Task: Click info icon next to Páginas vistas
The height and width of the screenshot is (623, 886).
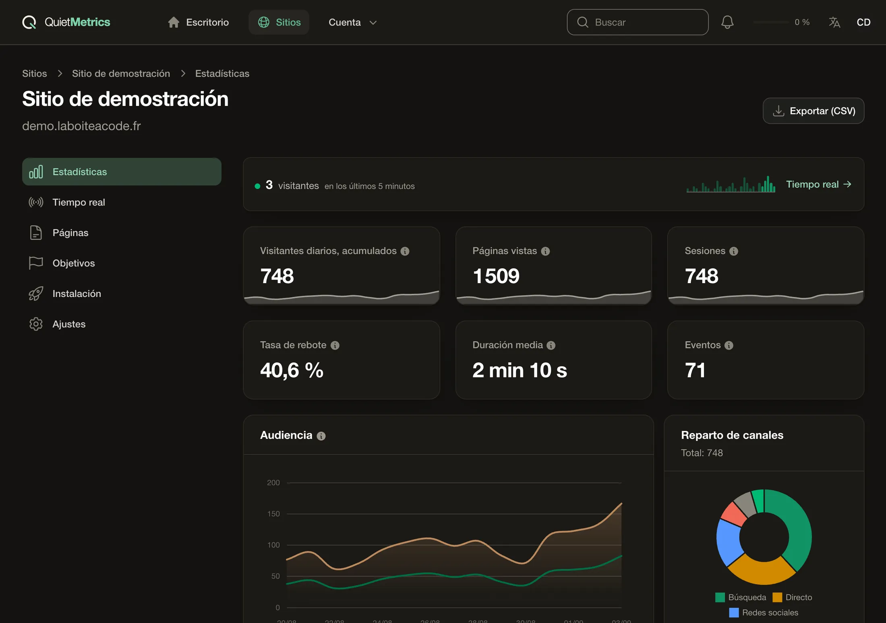Action: [545, 251]
